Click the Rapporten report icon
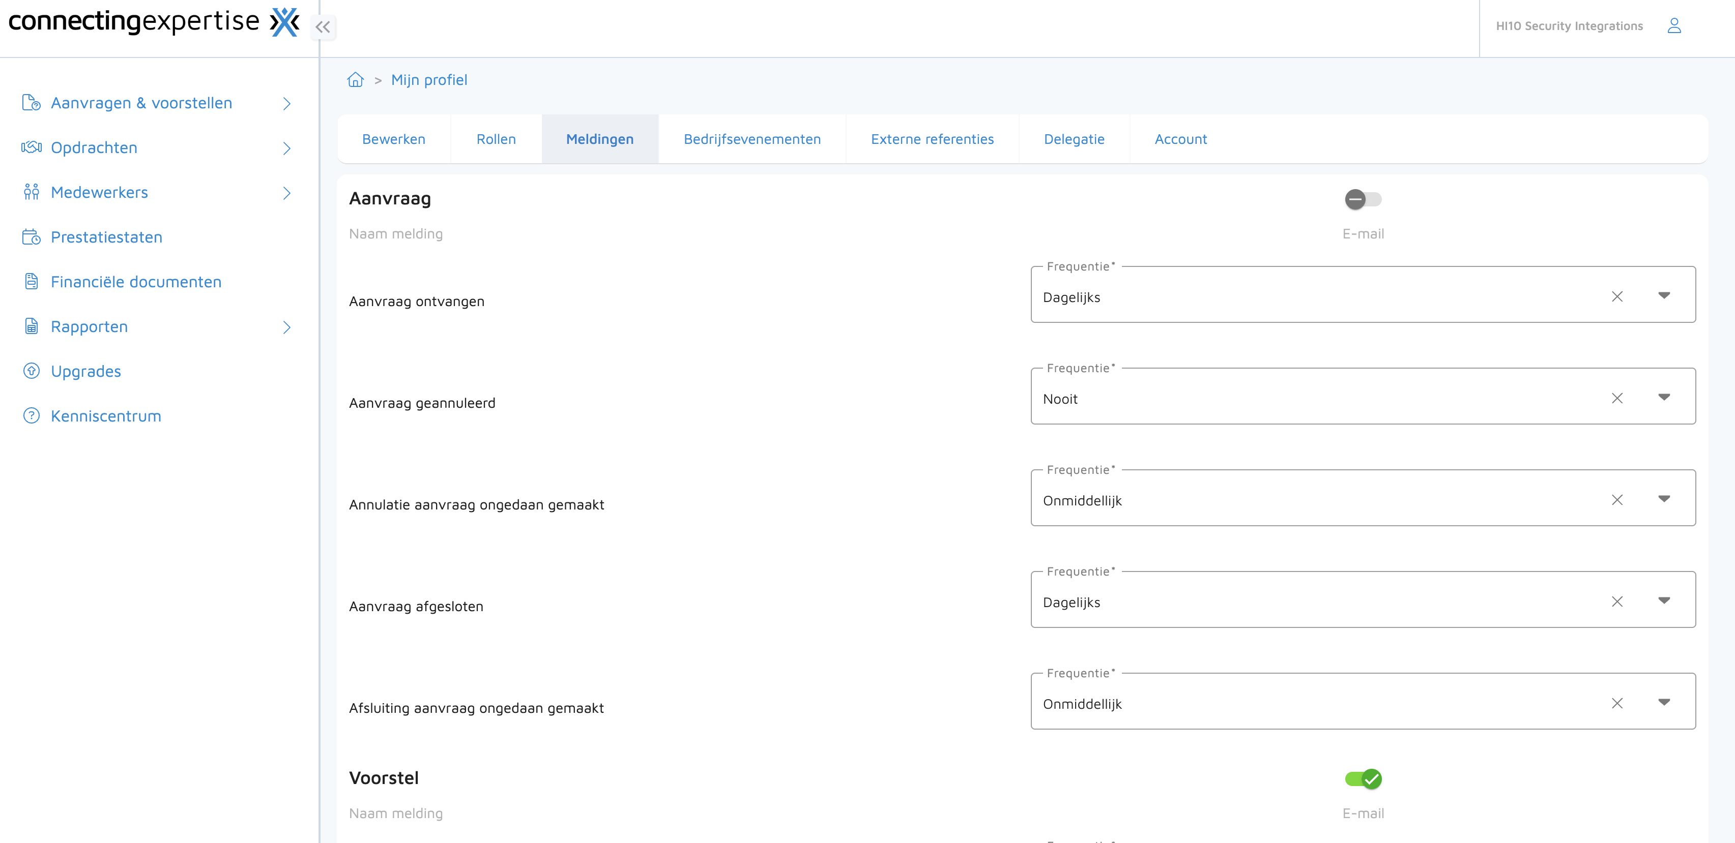The width and height of the screenshot is (1735, 843). click(31, 326)
